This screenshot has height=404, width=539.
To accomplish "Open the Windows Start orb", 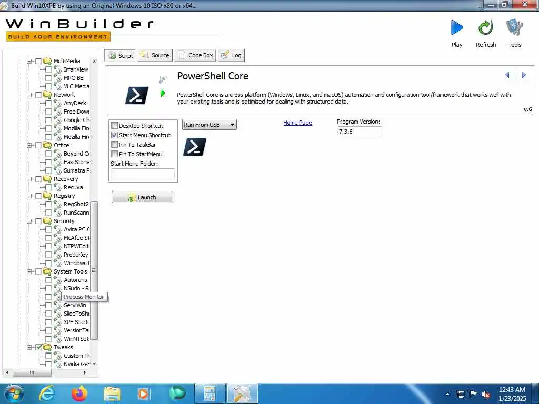I will [14, 393].
